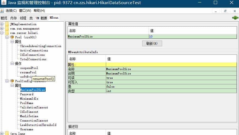
Task: Open the 连接(C) menu
Action: (11, 11)
